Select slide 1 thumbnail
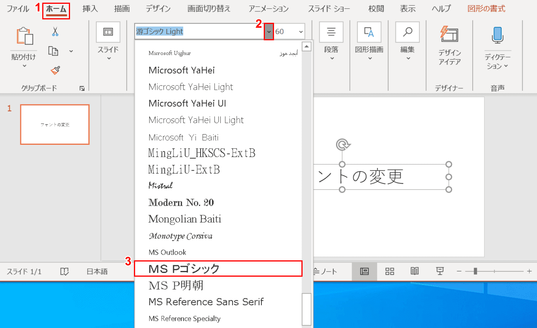537x328 pixels. coord(55,125)
